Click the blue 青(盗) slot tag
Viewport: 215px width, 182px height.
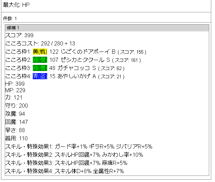[x=40, y=76]
